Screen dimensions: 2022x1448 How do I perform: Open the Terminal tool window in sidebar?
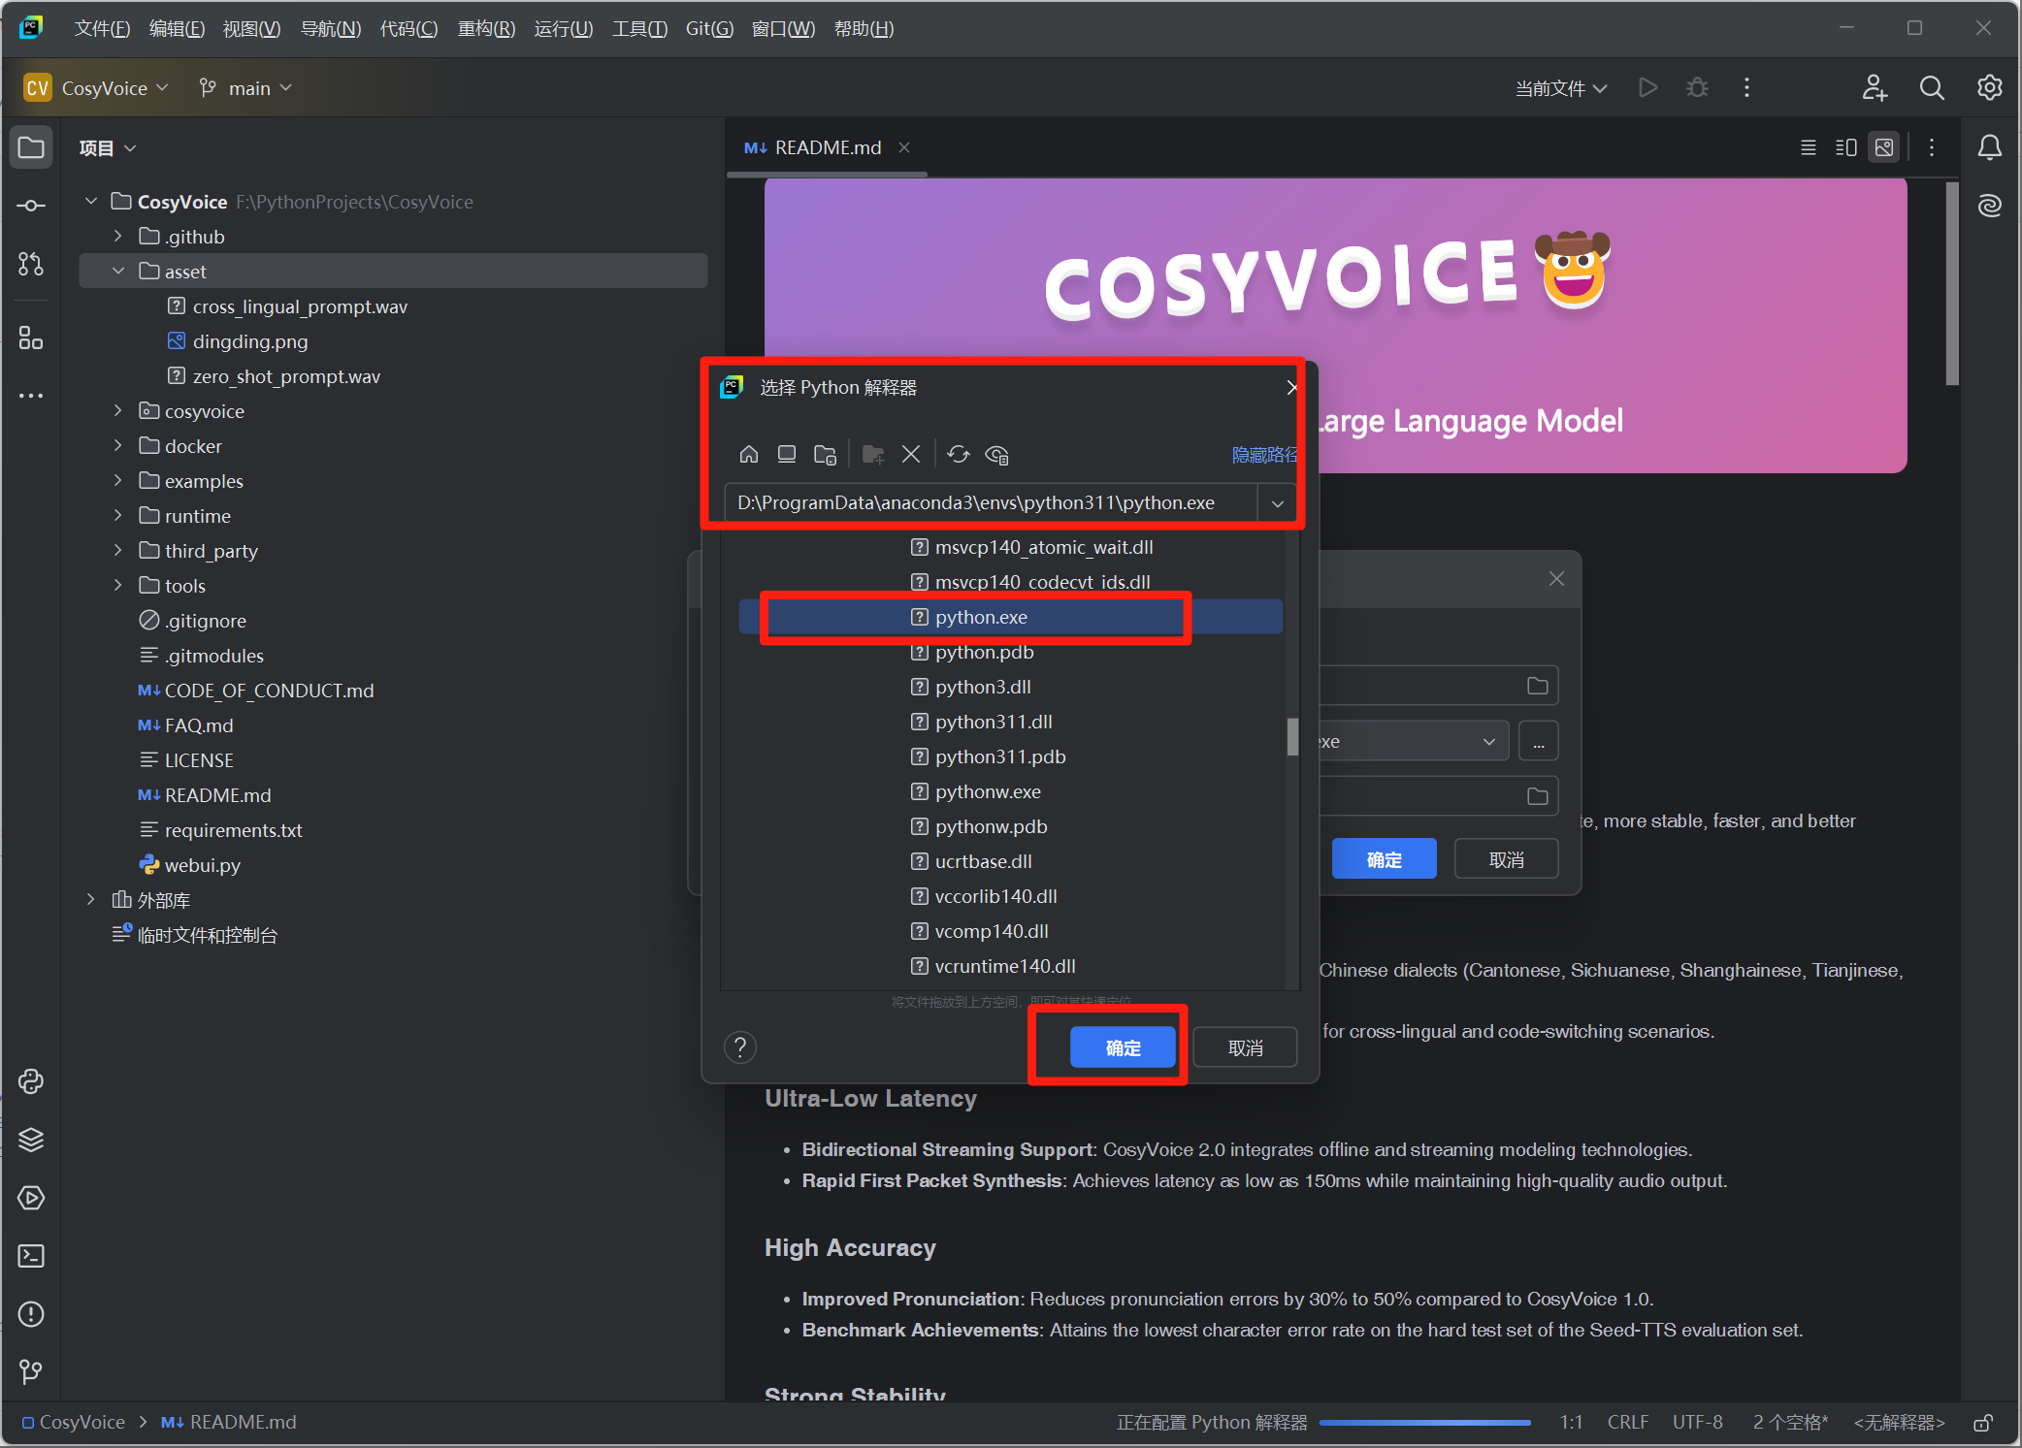coord(31,1256)
